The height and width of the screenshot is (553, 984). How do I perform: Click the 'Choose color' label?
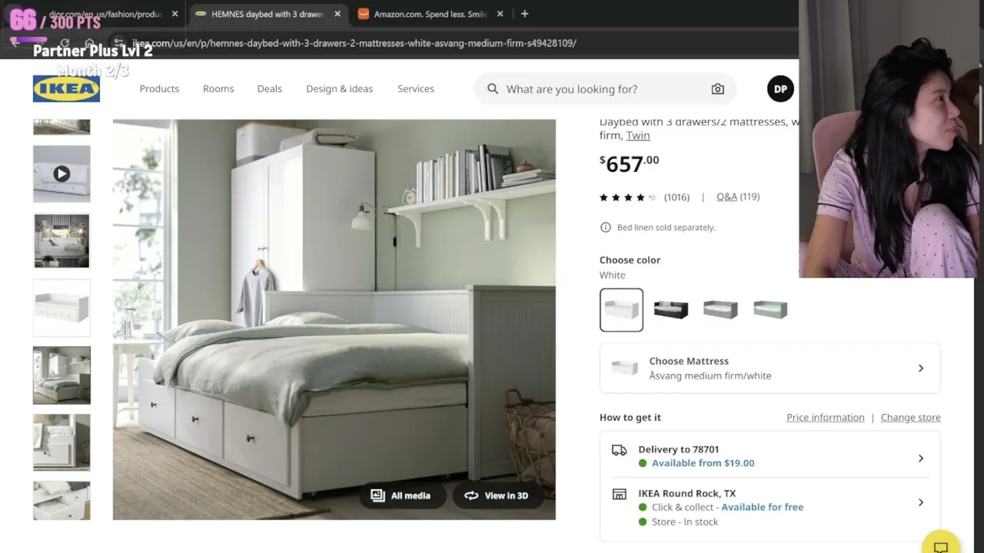[630, 260]
